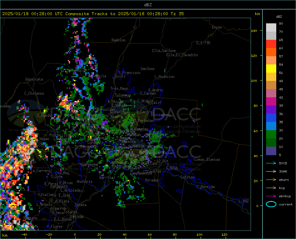Screen dimensions: 296x239
Task: Select the dark green 10-20 dBZ swatch
Action: tap(271, 143)
